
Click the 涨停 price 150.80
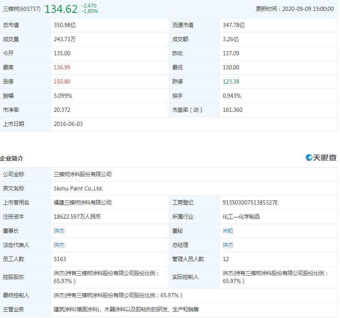point(62,81)
